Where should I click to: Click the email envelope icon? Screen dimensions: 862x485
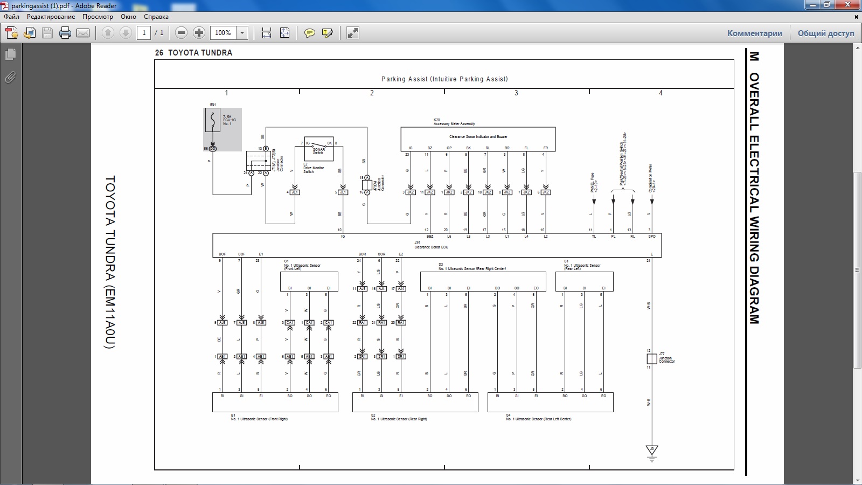[83, 33]
